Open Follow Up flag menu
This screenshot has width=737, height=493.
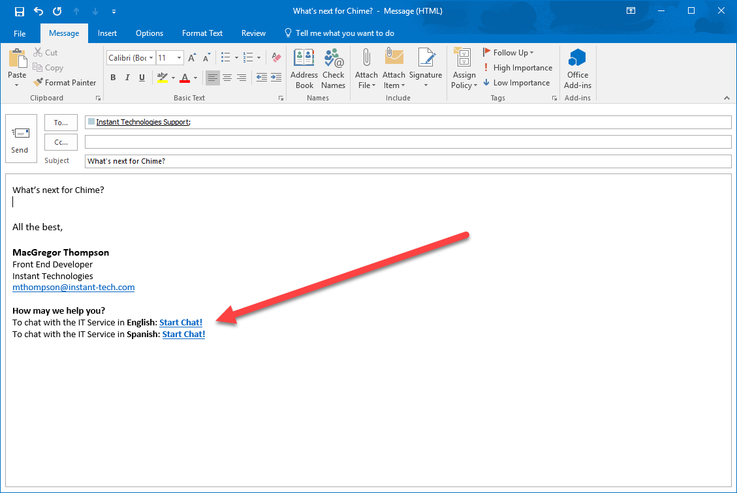point(508,53)
